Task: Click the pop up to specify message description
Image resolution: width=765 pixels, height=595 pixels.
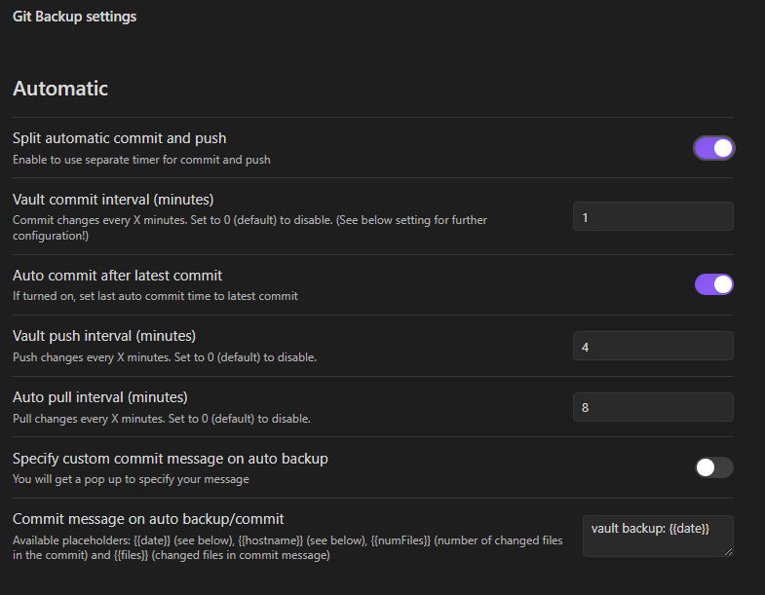Action: (131, 479)
